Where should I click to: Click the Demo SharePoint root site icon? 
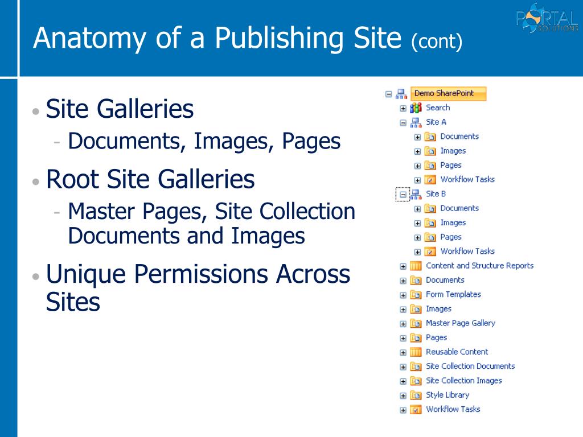pos(401,94)
